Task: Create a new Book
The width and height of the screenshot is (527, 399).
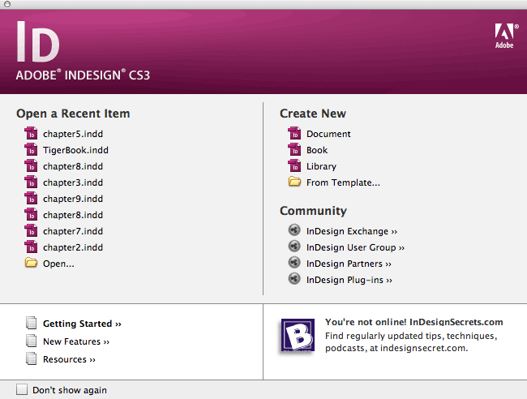Action: [x=317, y=150]
